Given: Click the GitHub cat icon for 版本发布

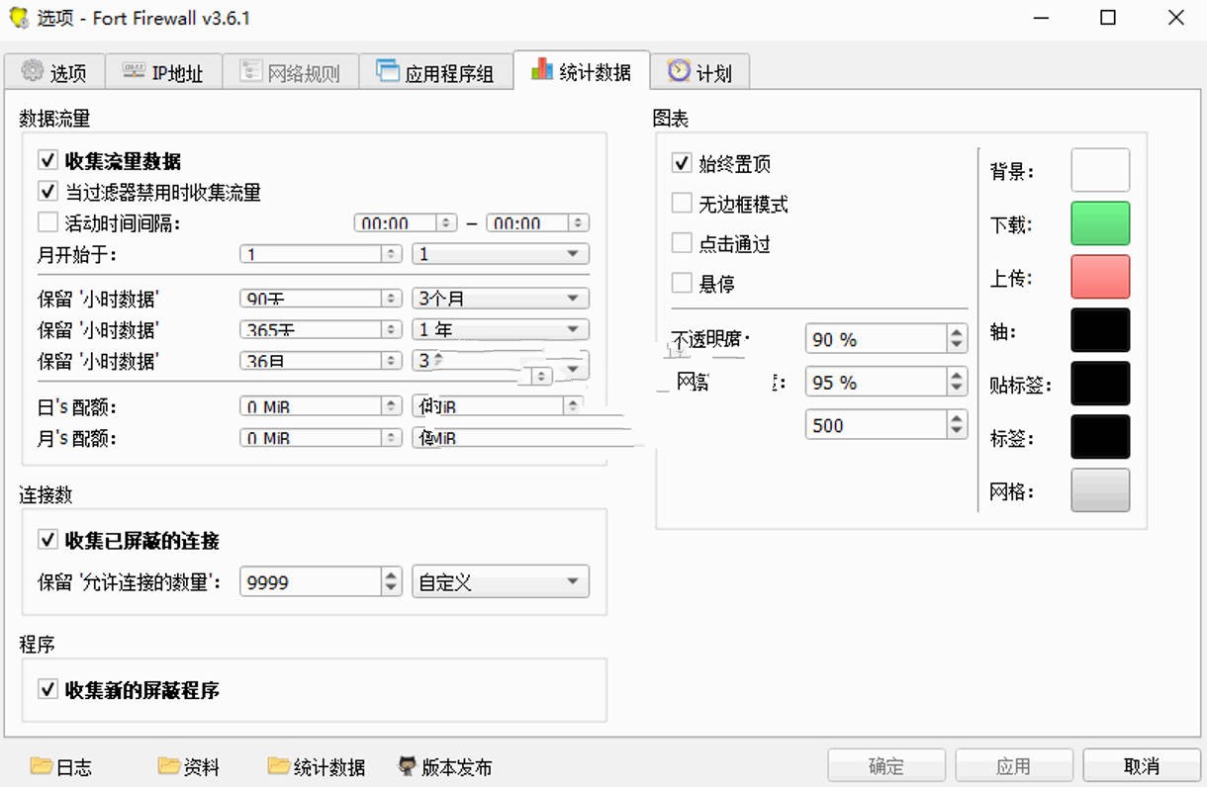Looking at the screenshot, I should coord(407,765).
